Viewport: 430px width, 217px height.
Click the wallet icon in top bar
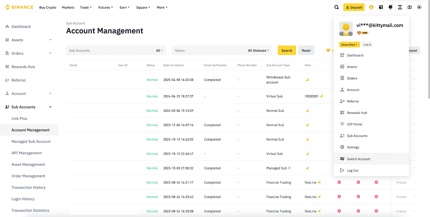pyautogui.click(x=381, y=7)
